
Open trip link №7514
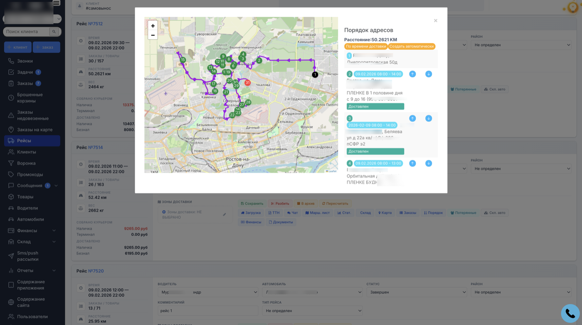[x=95, y=147]
